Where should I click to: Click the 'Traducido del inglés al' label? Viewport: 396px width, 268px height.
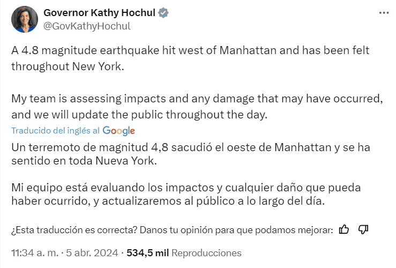tap(56, 131)
